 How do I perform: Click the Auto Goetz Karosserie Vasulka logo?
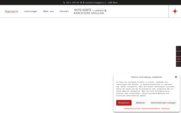(x=90, y=11)
